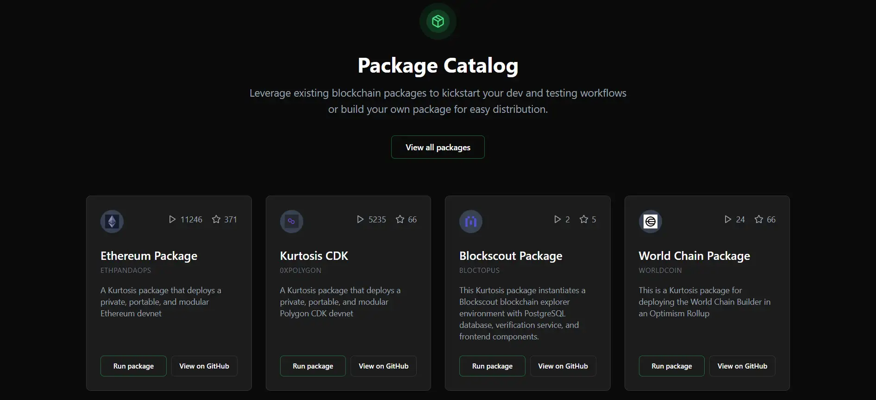Image resolution: width=876 pixels, height=400 pixels.
Task: Run the Ethereum Package
Action: click(133, 366)
